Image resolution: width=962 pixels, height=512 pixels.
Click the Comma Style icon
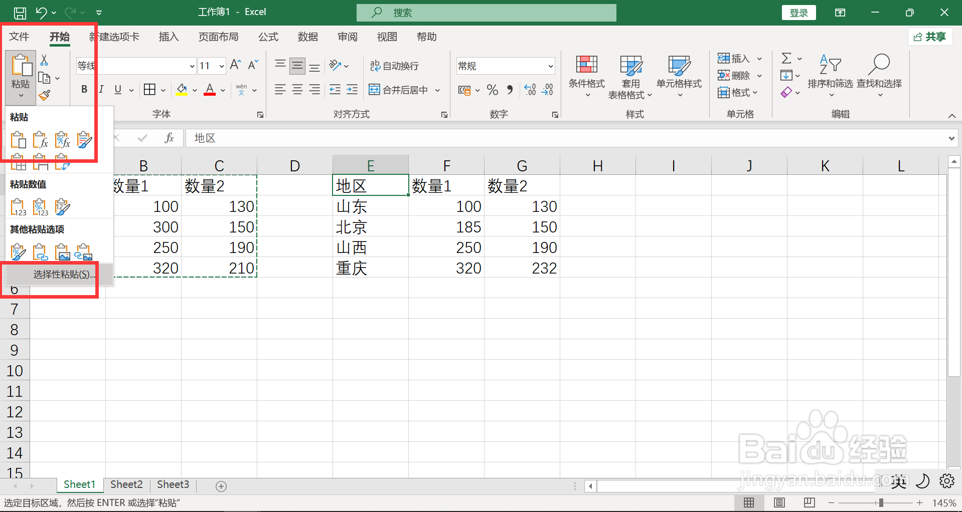510,90
